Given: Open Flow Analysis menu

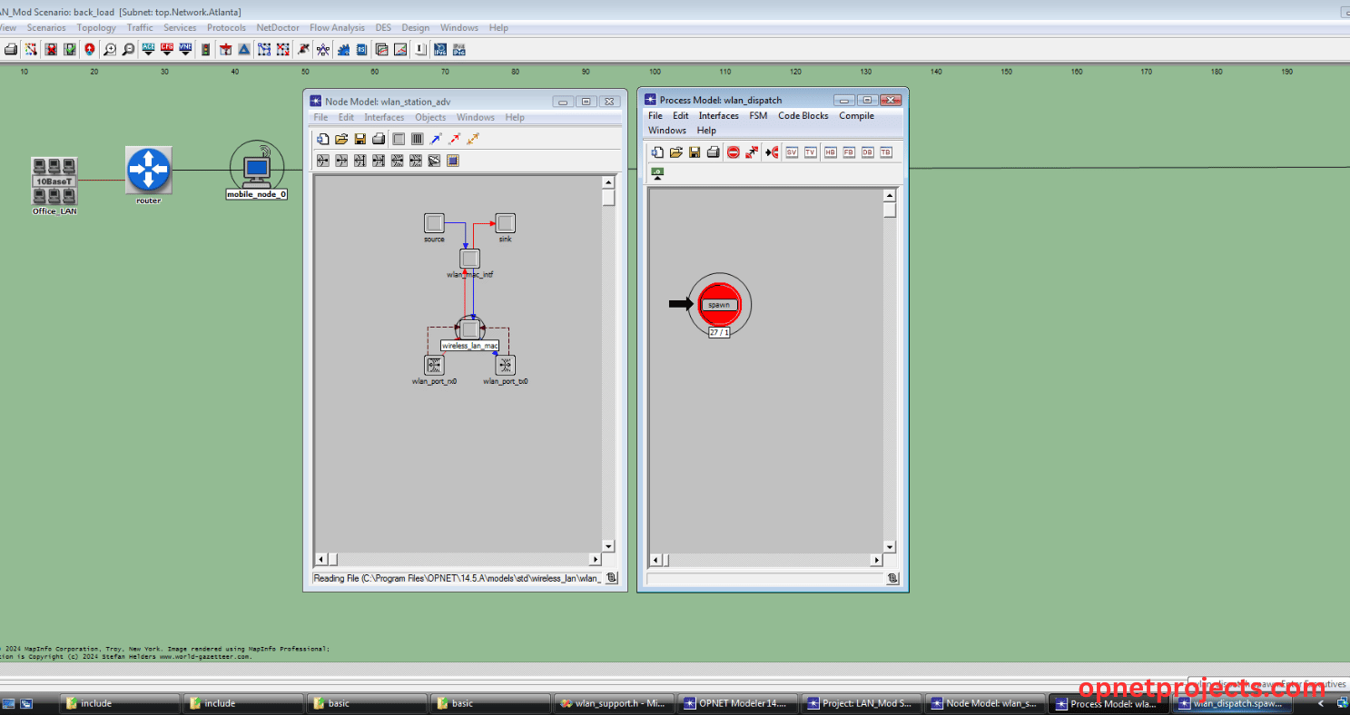Looking at the screenshot, I should click(x=337, y=28).
